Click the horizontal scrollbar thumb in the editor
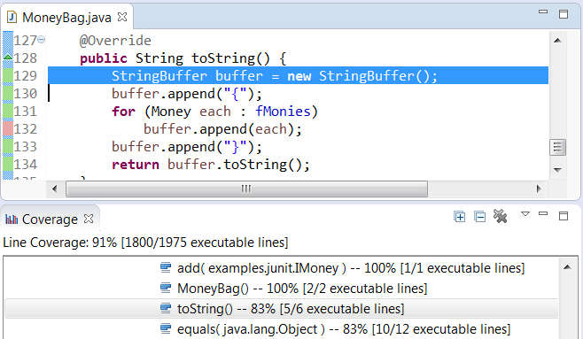 pyautogui.click(x=246, y=189)
